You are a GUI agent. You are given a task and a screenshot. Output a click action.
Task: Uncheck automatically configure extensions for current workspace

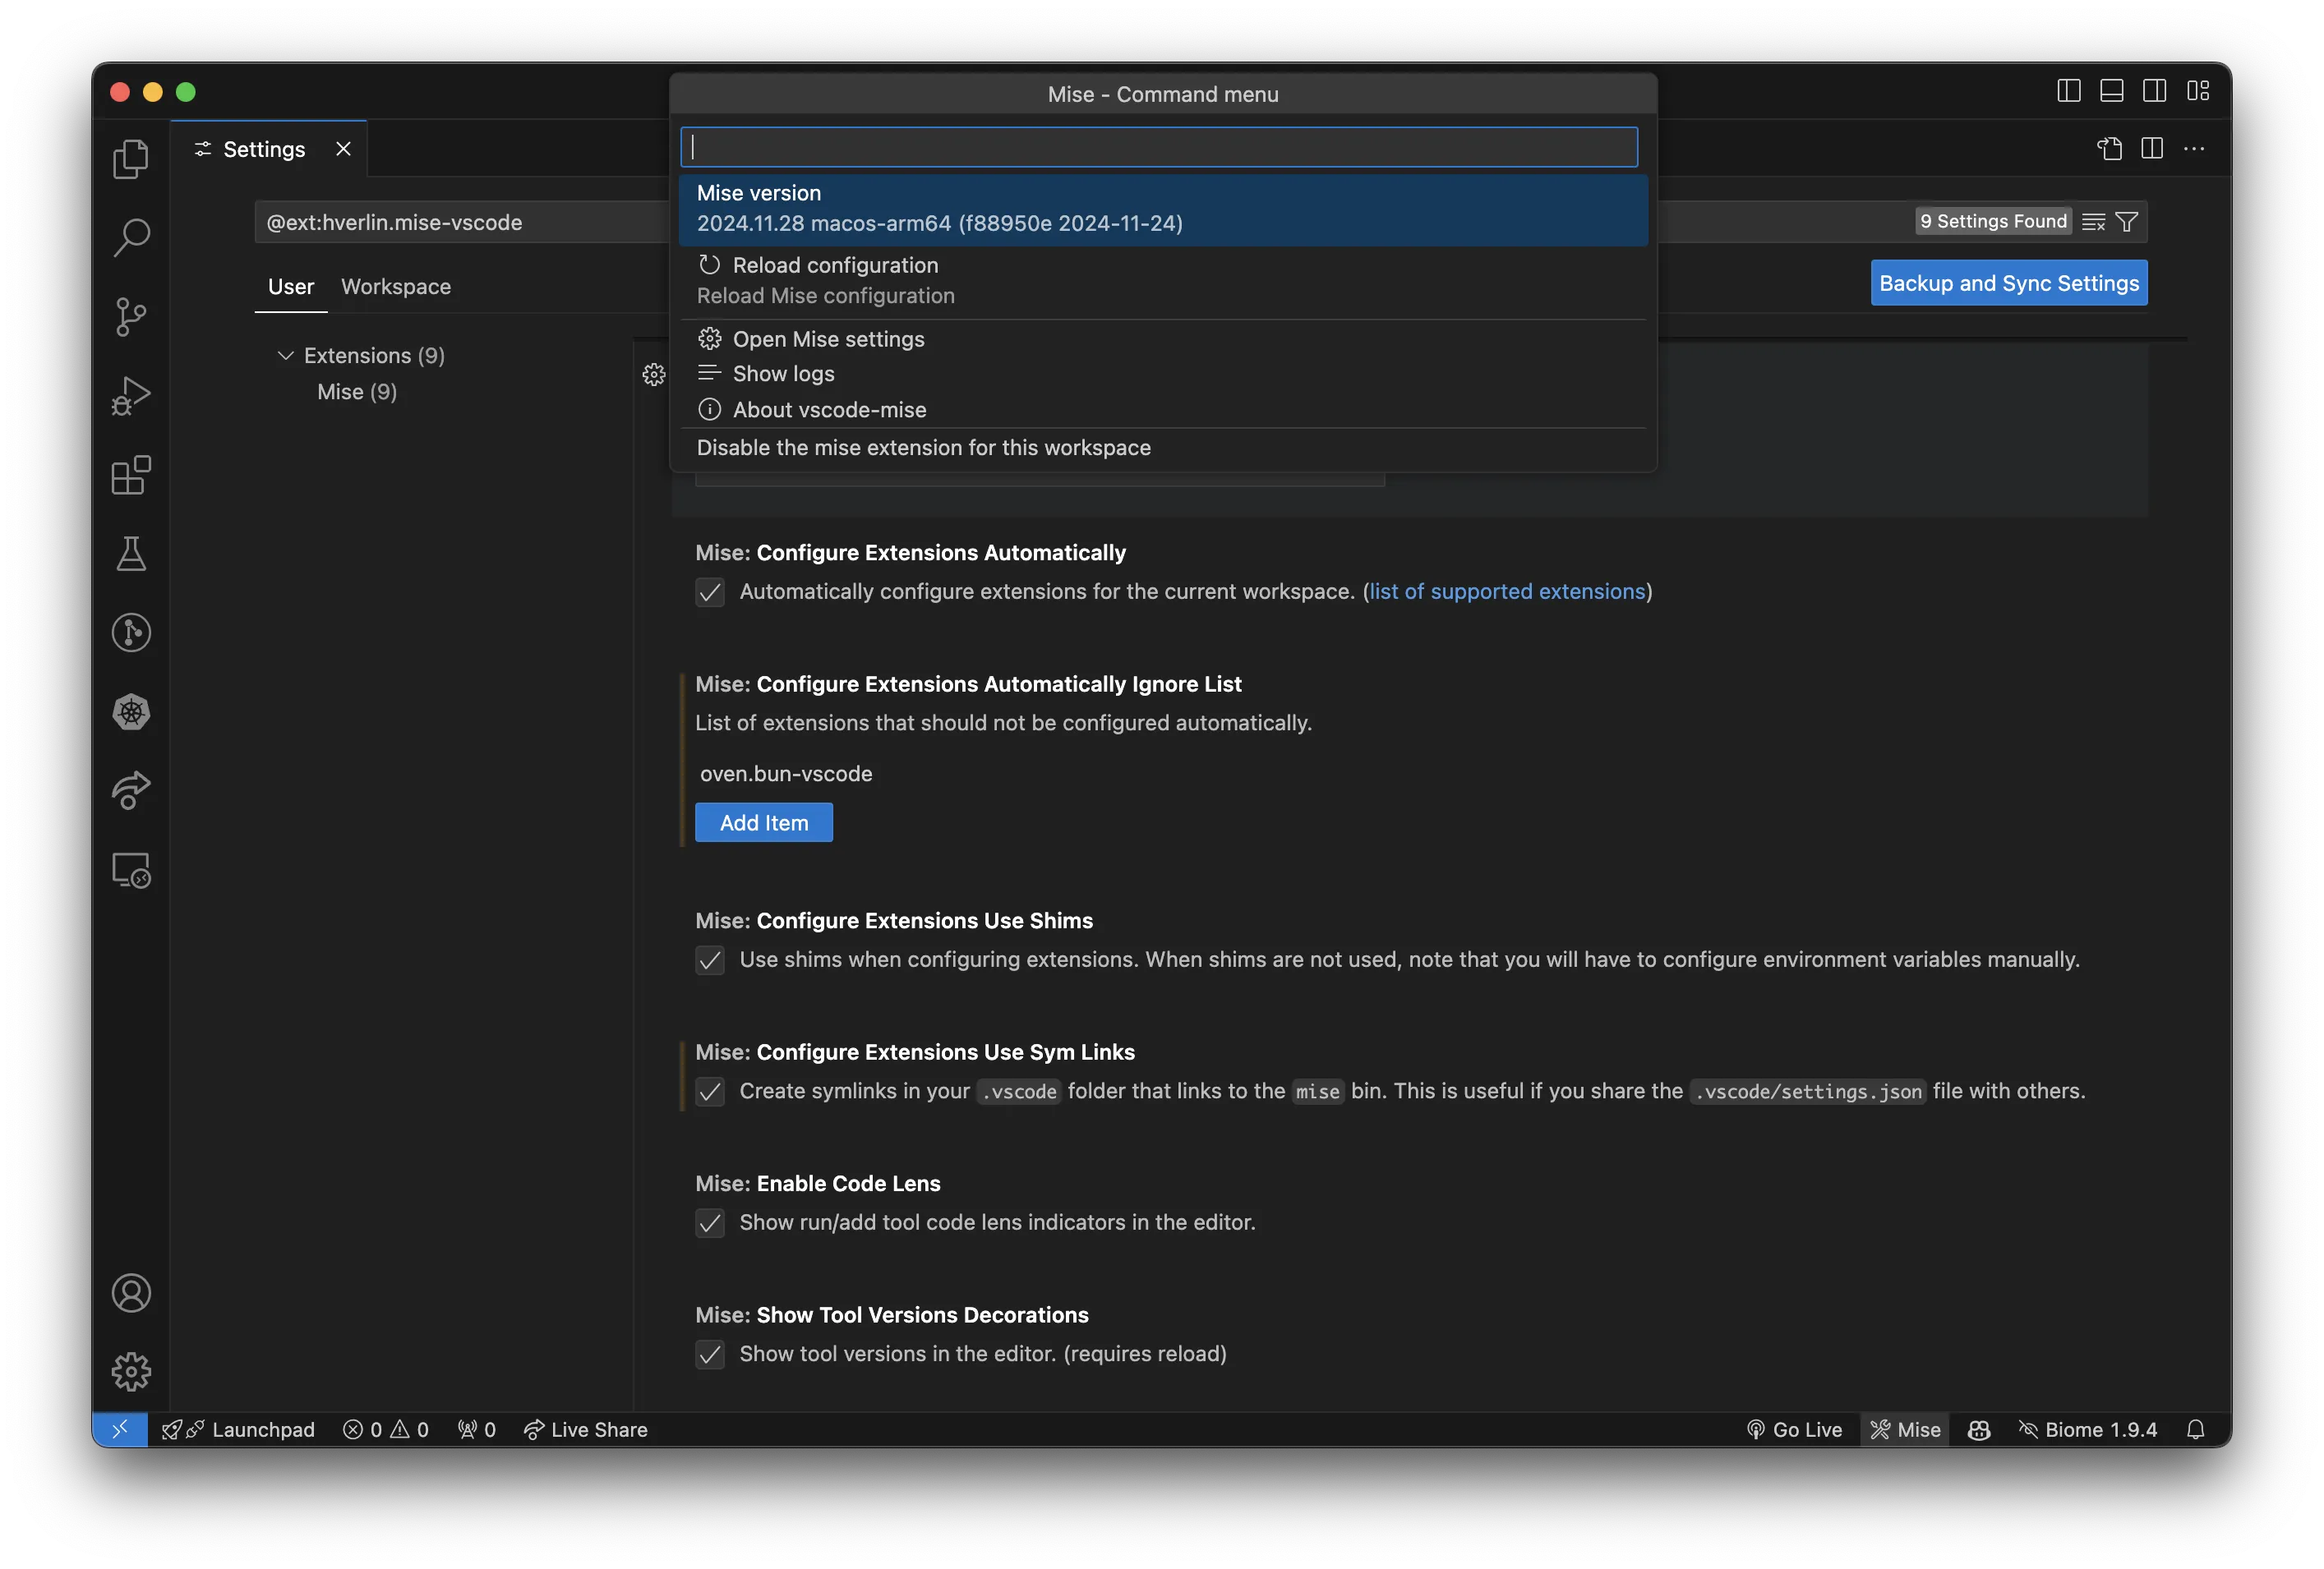(x=710, y=591)
